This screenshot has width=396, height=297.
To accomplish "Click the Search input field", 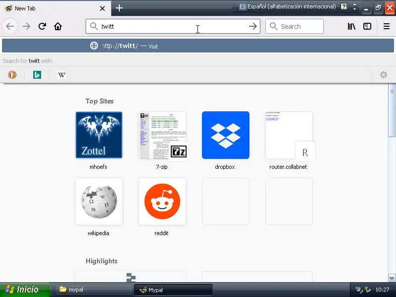I will tap(294, 26).
